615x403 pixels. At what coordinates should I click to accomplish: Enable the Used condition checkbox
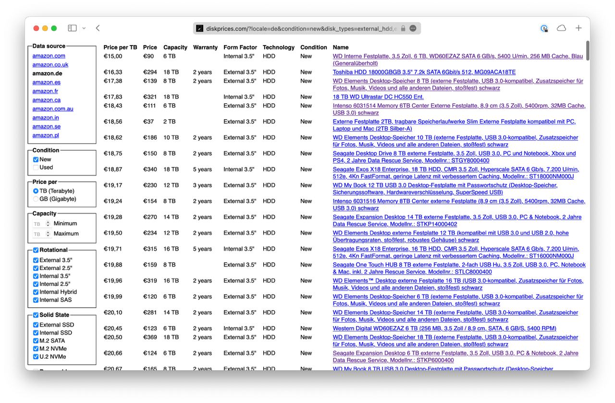click(x=36, y=168)
